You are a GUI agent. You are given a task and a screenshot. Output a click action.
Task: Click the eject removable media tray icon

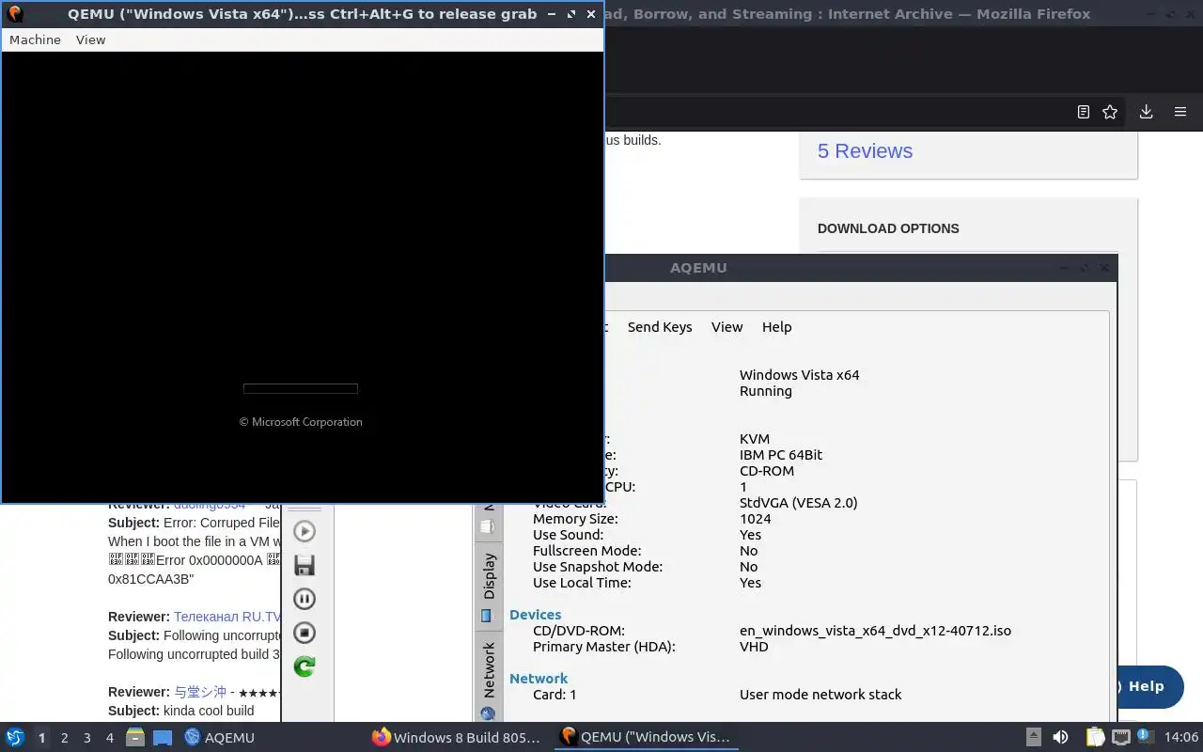[1033, 737]
